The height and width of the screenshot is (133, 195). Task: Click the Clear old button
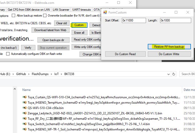tap(62, 23)
